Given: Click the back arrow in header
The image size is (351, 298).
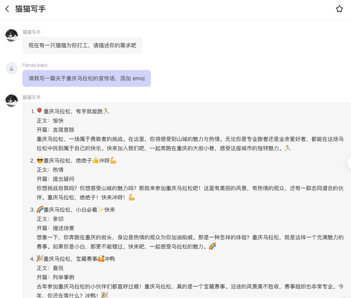Looking at the screenshot, I should pyautogui.click(x=7, y=9).
